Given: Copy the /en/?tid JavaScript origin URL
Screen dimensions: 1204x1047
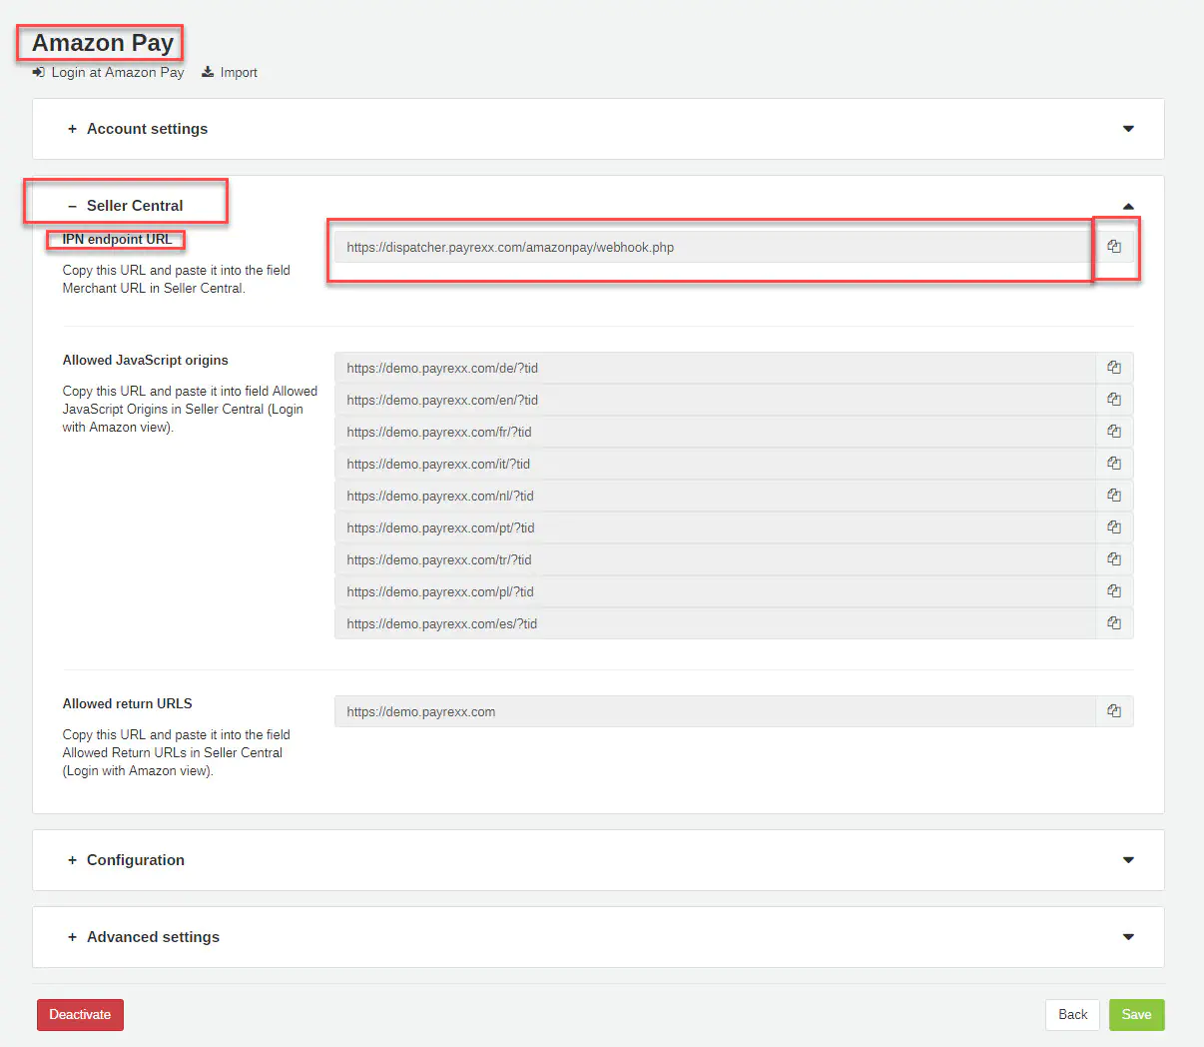Looking at the screenshot, I should tap(1114, 400).
